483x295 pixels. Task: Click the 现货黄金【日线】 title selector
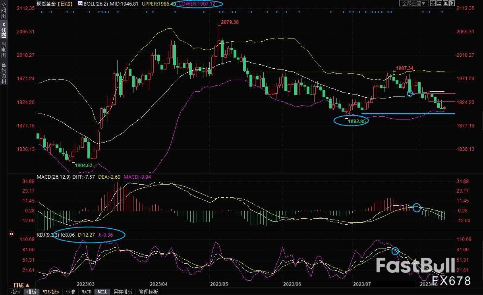click(53, 4)
